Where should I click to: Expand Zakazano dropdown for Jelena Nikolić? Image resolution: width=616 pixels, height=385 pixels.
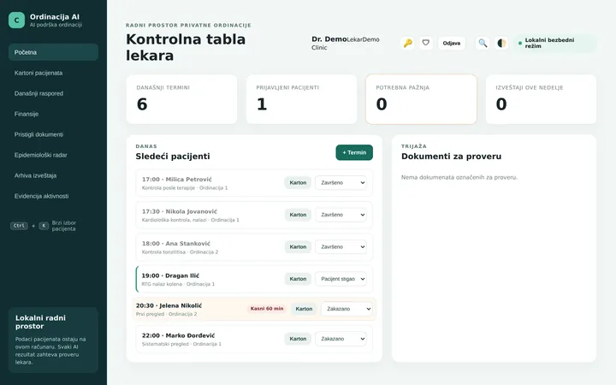tap(346, 309)
